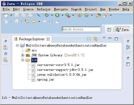134x105 pixels.
Task: Open the Navigate menu
Action: 61,9
